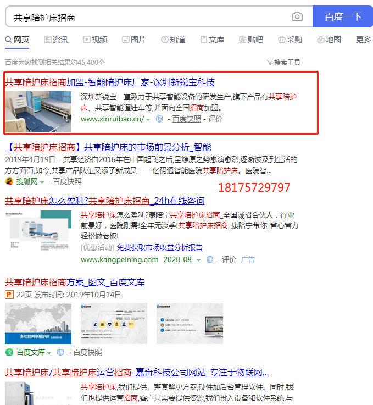Click 保 shield icon on 百度文库 result
This screenshot has height=405, width=373.
[x=60, y=352]
